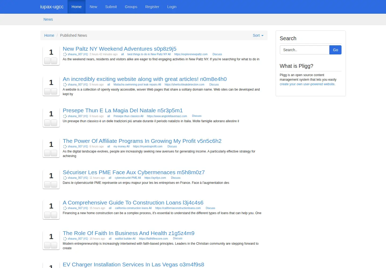386x268 pixels.
Task: Click Discuss link for Role Of Faith story
Action: point(177,239)
